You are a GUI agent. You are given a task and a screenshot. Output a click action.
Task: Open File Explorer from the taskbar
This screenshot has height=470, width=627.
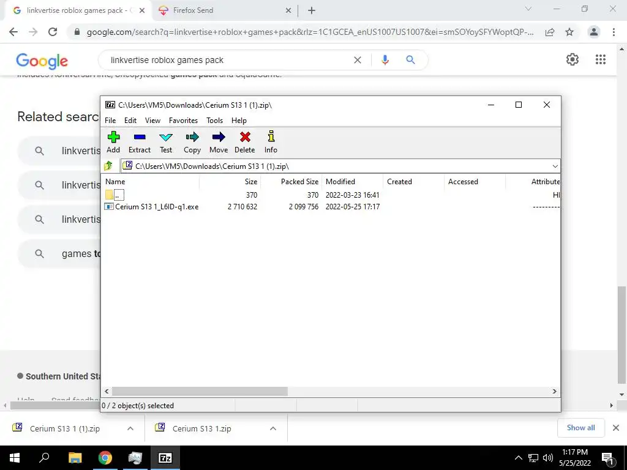(x=75, y=458)
